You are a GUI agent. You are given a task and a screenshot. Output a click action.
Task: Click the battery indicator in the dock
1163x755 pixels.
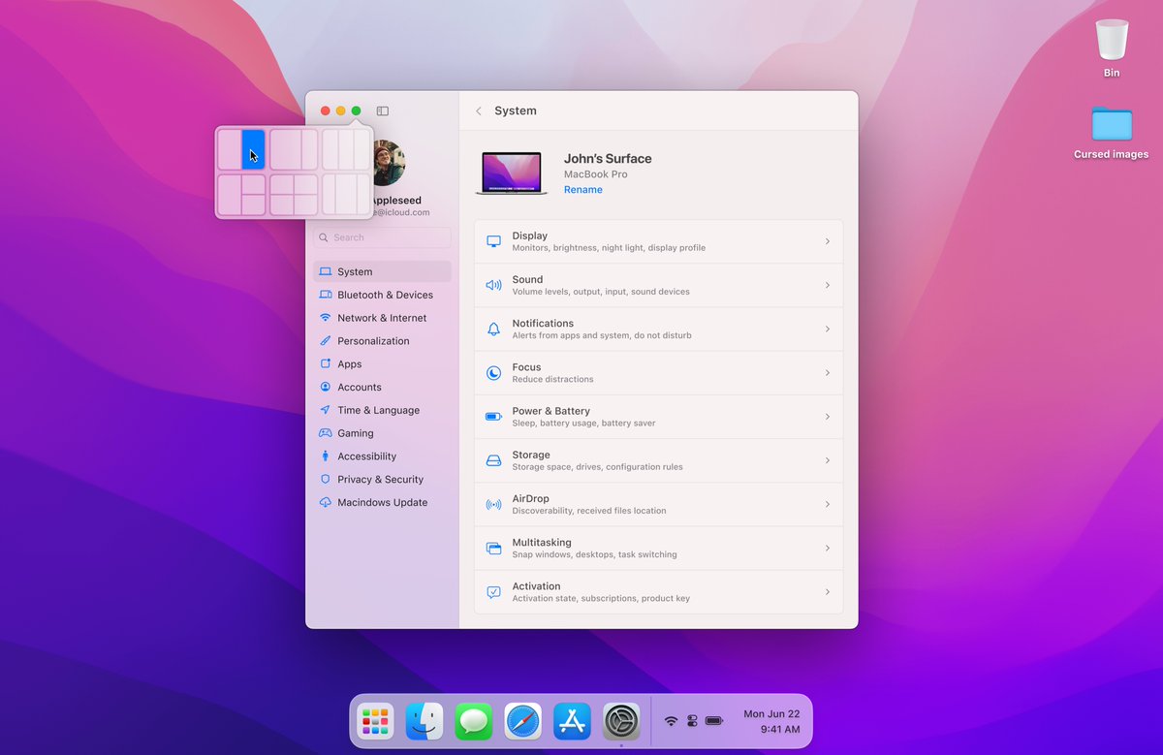[x=715, y=721]
